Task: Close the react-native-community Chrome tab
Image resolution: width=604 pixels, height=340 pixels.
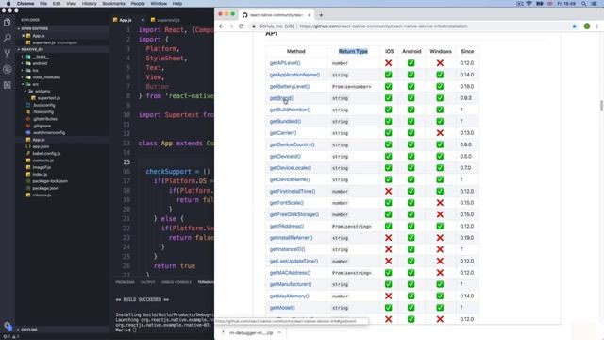Action: (309, 15)
